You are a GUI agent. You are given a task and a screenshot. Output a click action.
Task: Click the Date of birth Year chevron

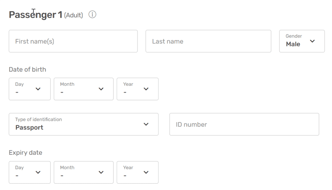click(x=146, y=89)
